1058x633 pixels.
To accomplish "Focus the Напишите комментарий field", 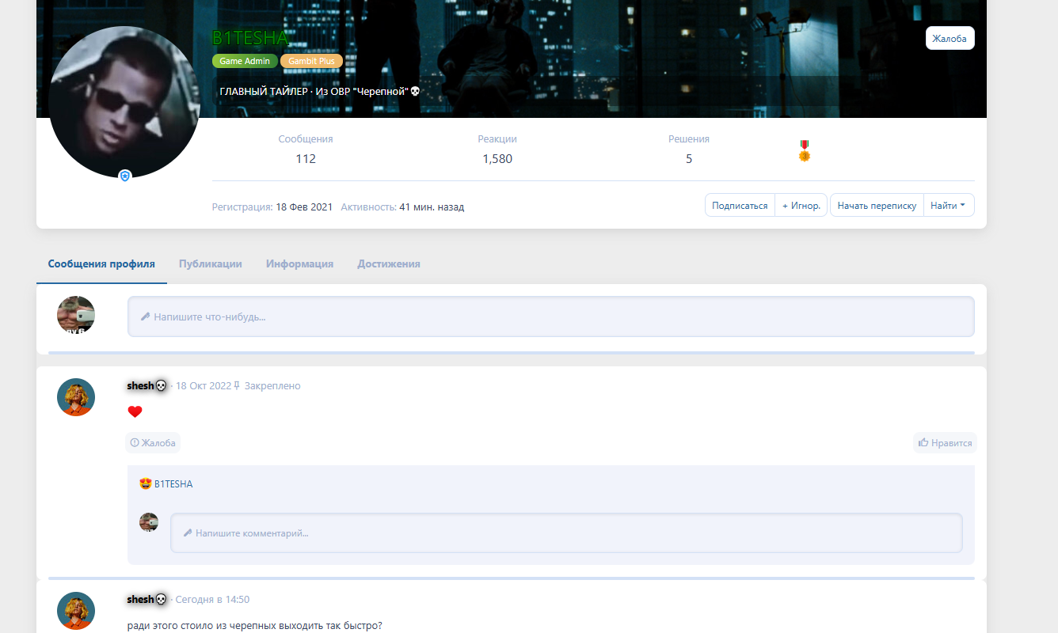I will coord(566,533).
